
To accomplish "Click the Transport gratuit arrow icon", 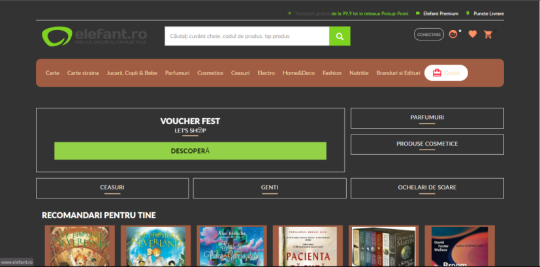I will pos(289,14).
